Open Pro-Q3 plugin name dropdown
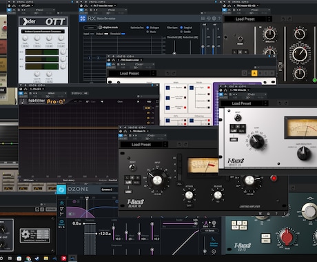 (43, 89)
